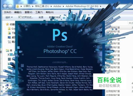Click the 收藏夹 star icon in sidebar

point(7,24)
